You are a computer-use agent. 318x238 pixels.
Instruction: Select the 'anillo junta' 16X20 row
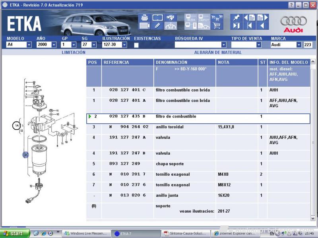[x=198, y=198]
